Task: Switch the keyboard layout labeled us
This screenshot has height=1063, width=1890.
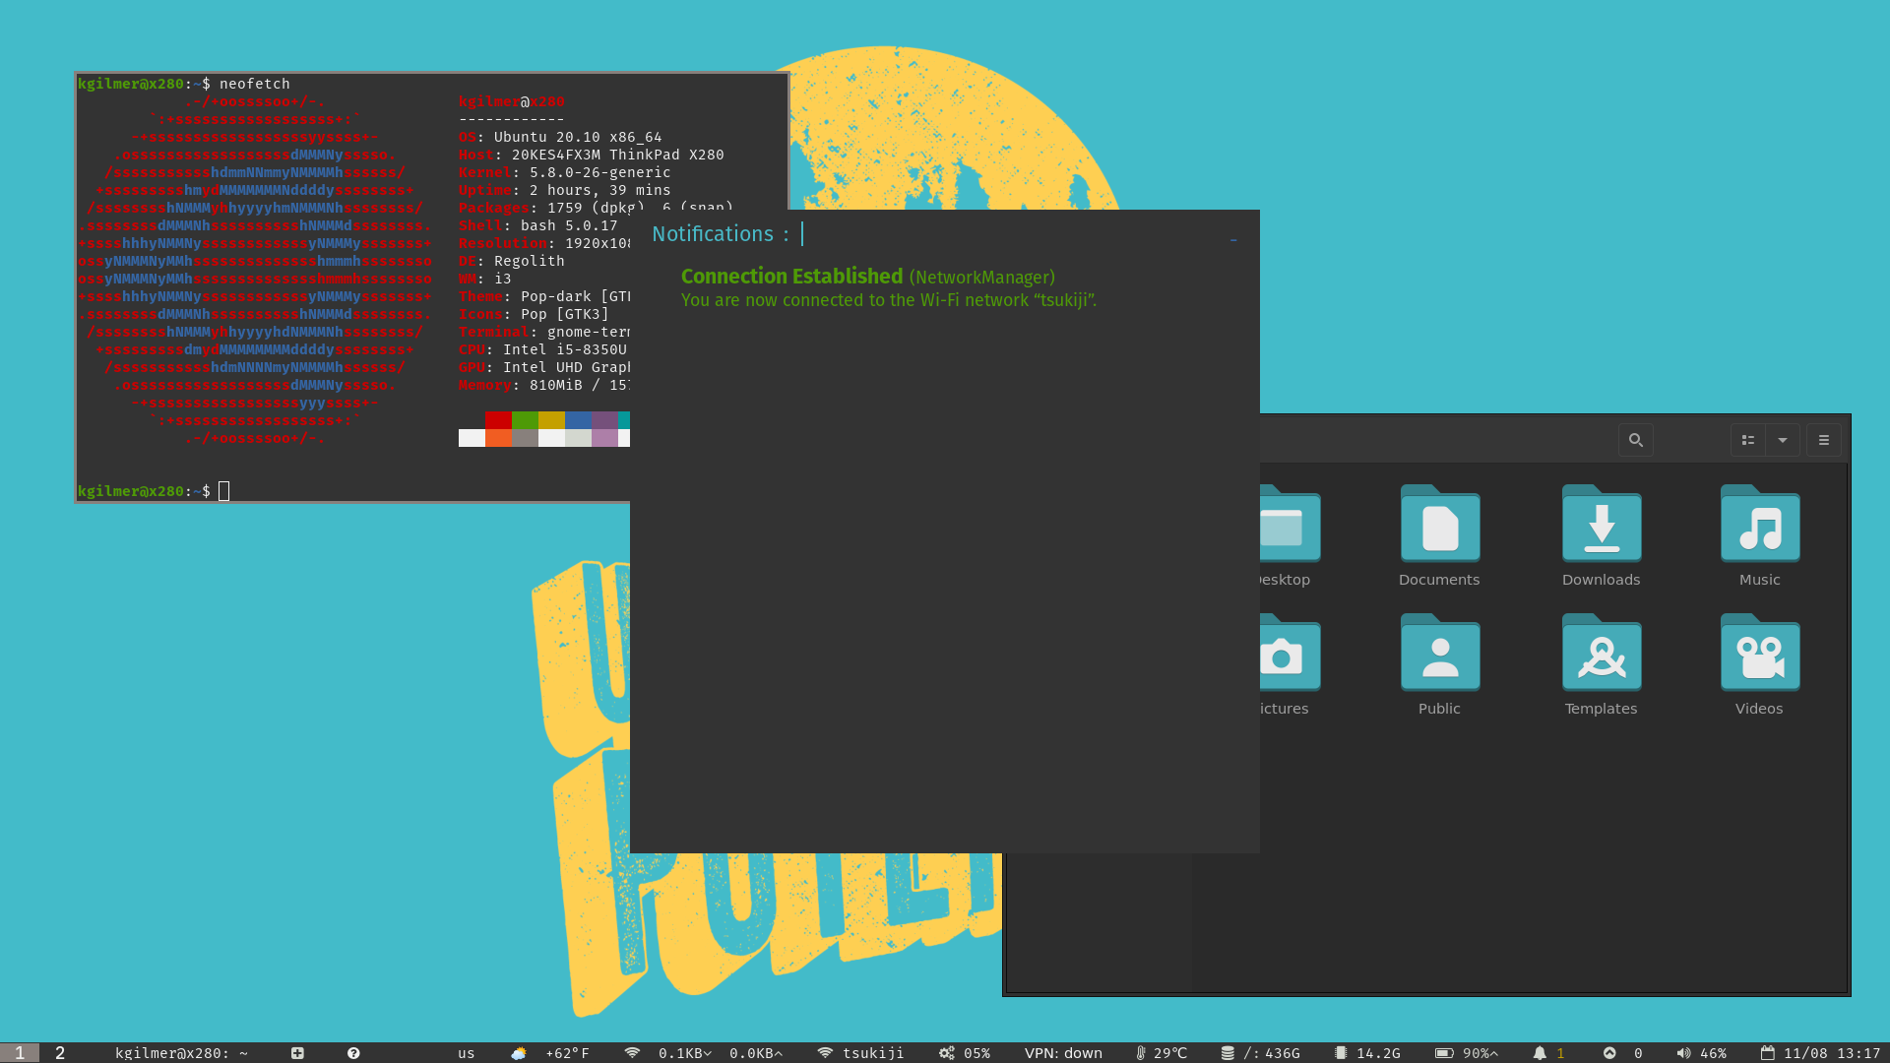Action: click(x=465, y=1052)
